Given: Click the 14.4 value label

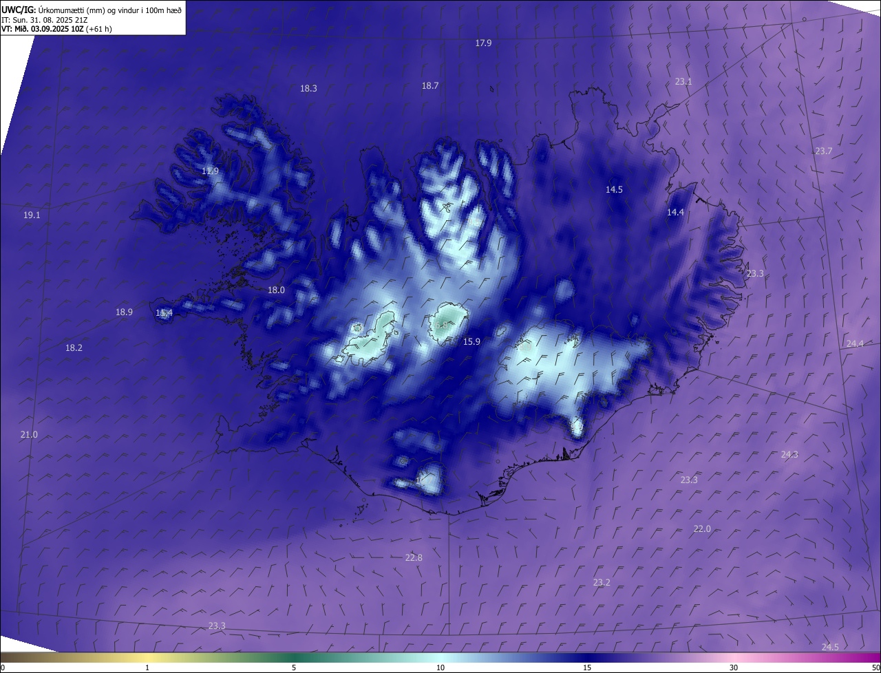Looking at the screenshot, I should [x=676, y=212].
